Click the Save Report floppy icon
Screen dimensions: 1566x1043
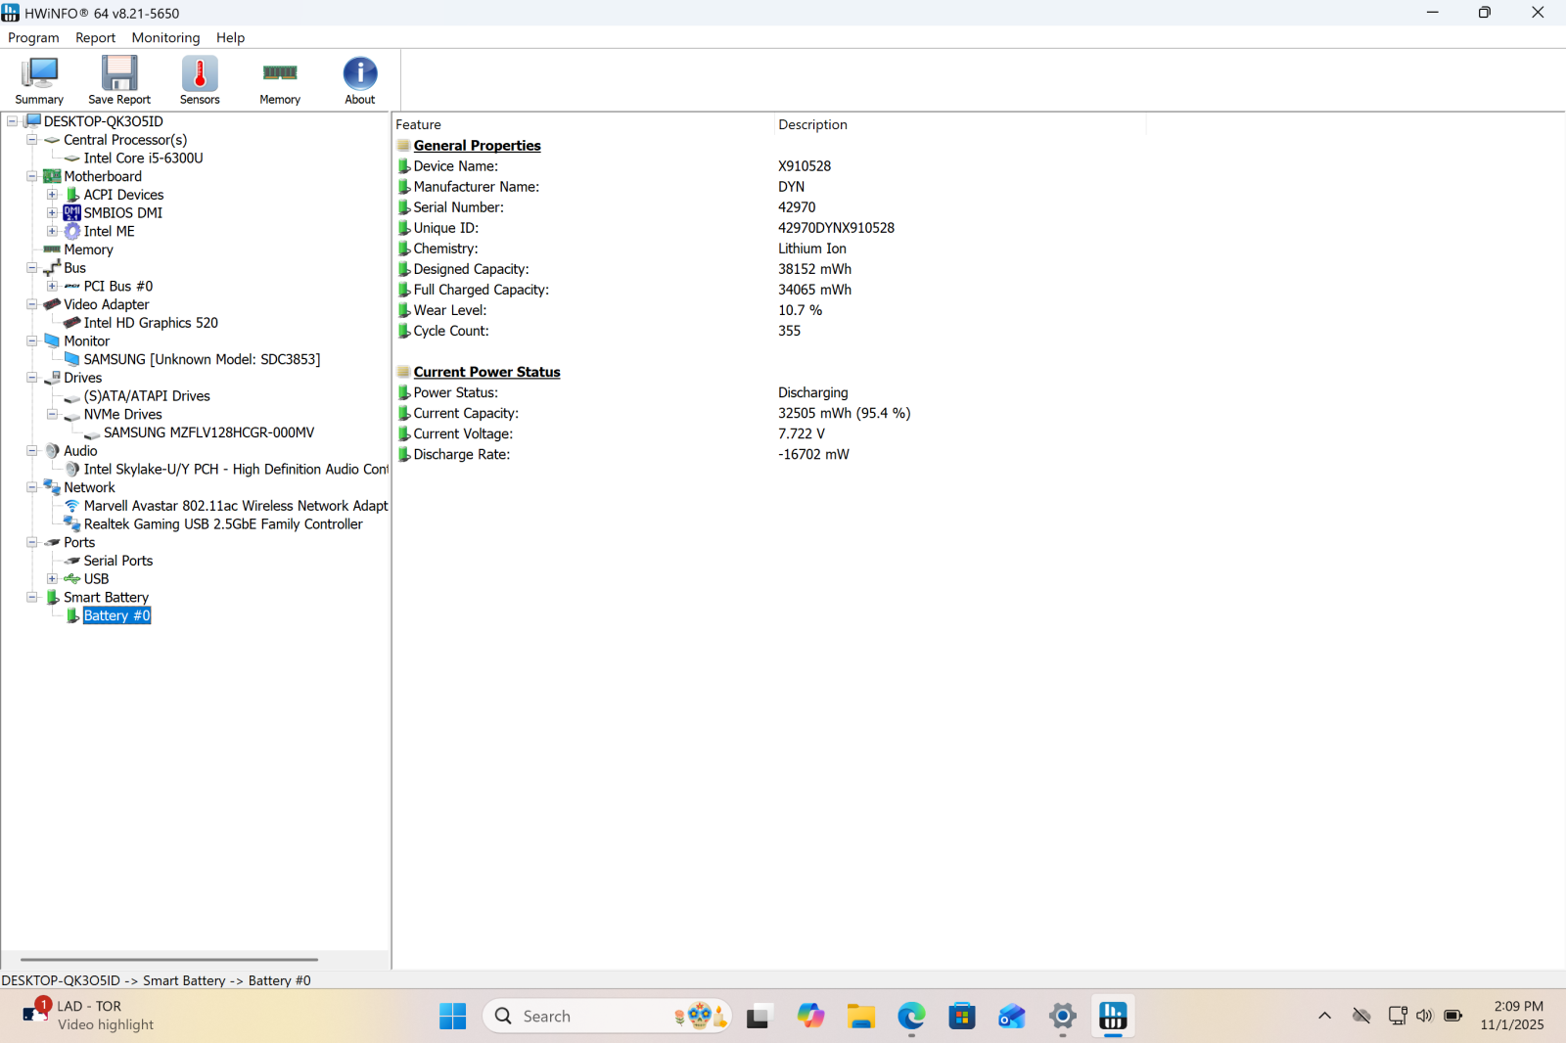(119, 80)
